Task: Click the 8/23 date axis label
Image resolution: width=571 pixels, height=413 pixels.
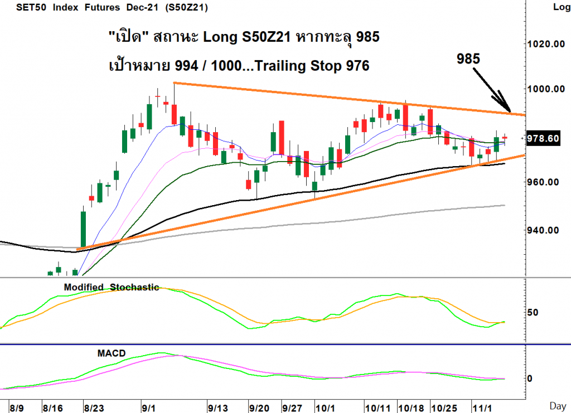Action: pyautogui.click(x=94, y=408)
